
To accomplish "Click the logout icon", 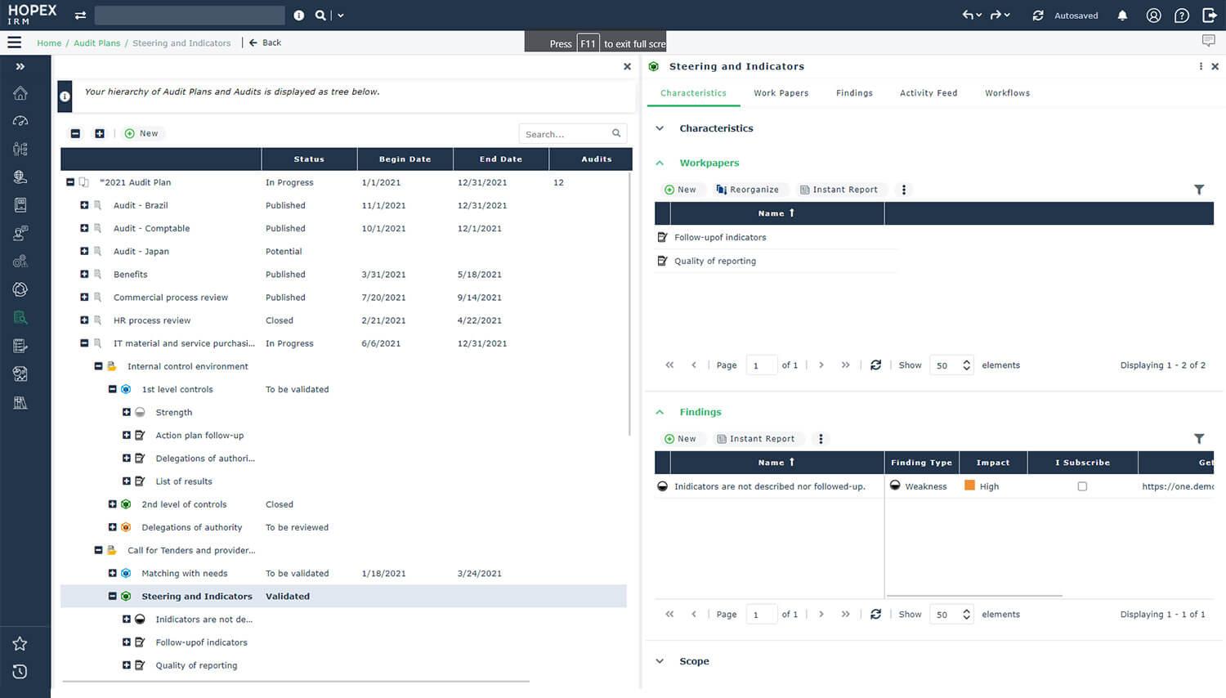I will [1210, 16].
